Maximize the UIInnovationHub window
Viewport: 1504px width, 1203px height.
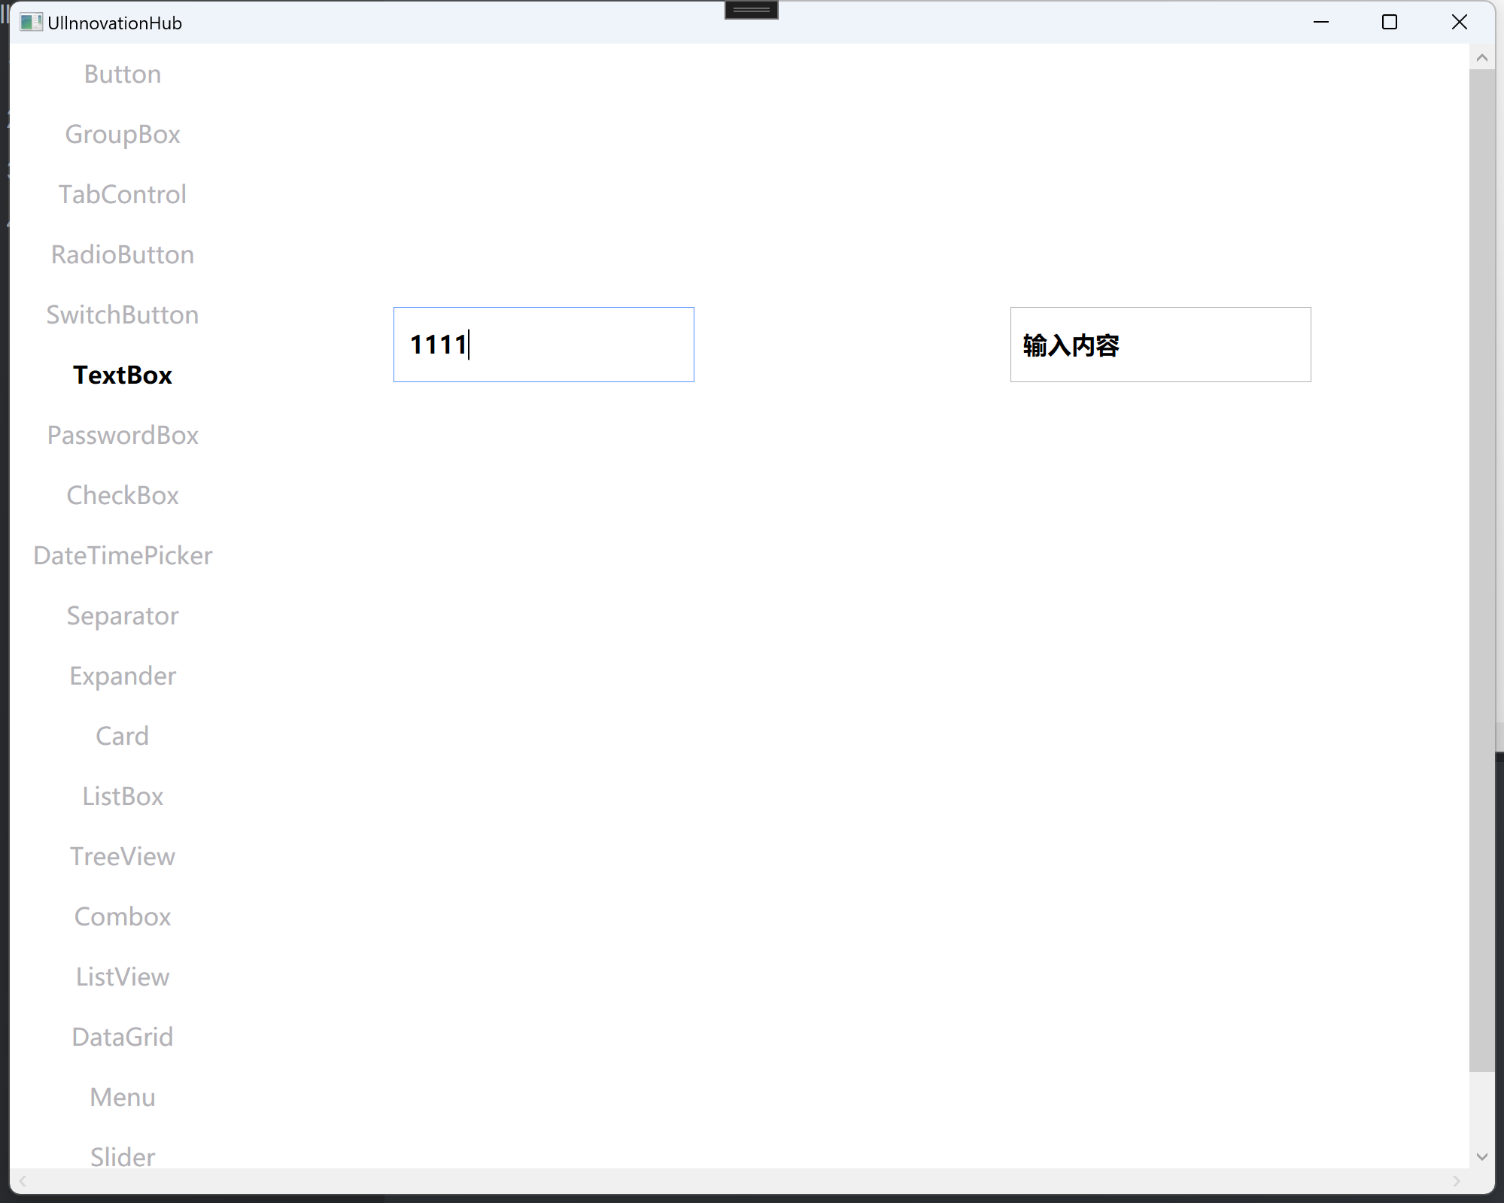click(x=1390, y=23)
